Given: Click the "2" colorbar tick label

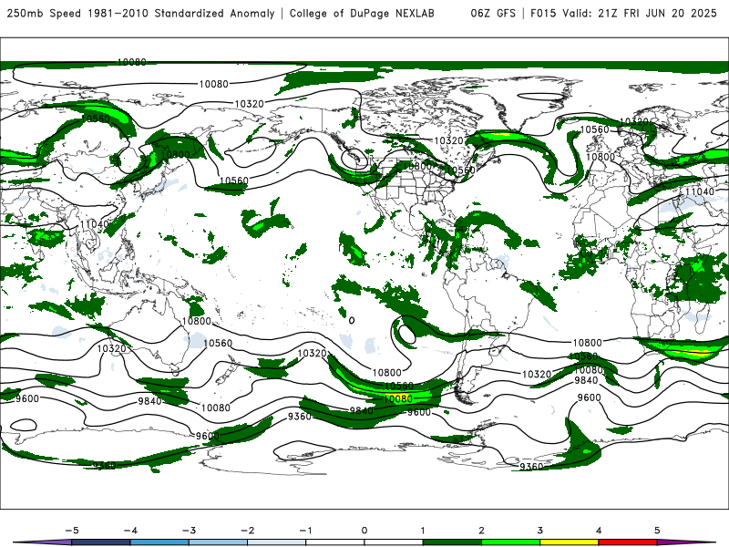Looking at the screenshot, I should tap(481, 531).
